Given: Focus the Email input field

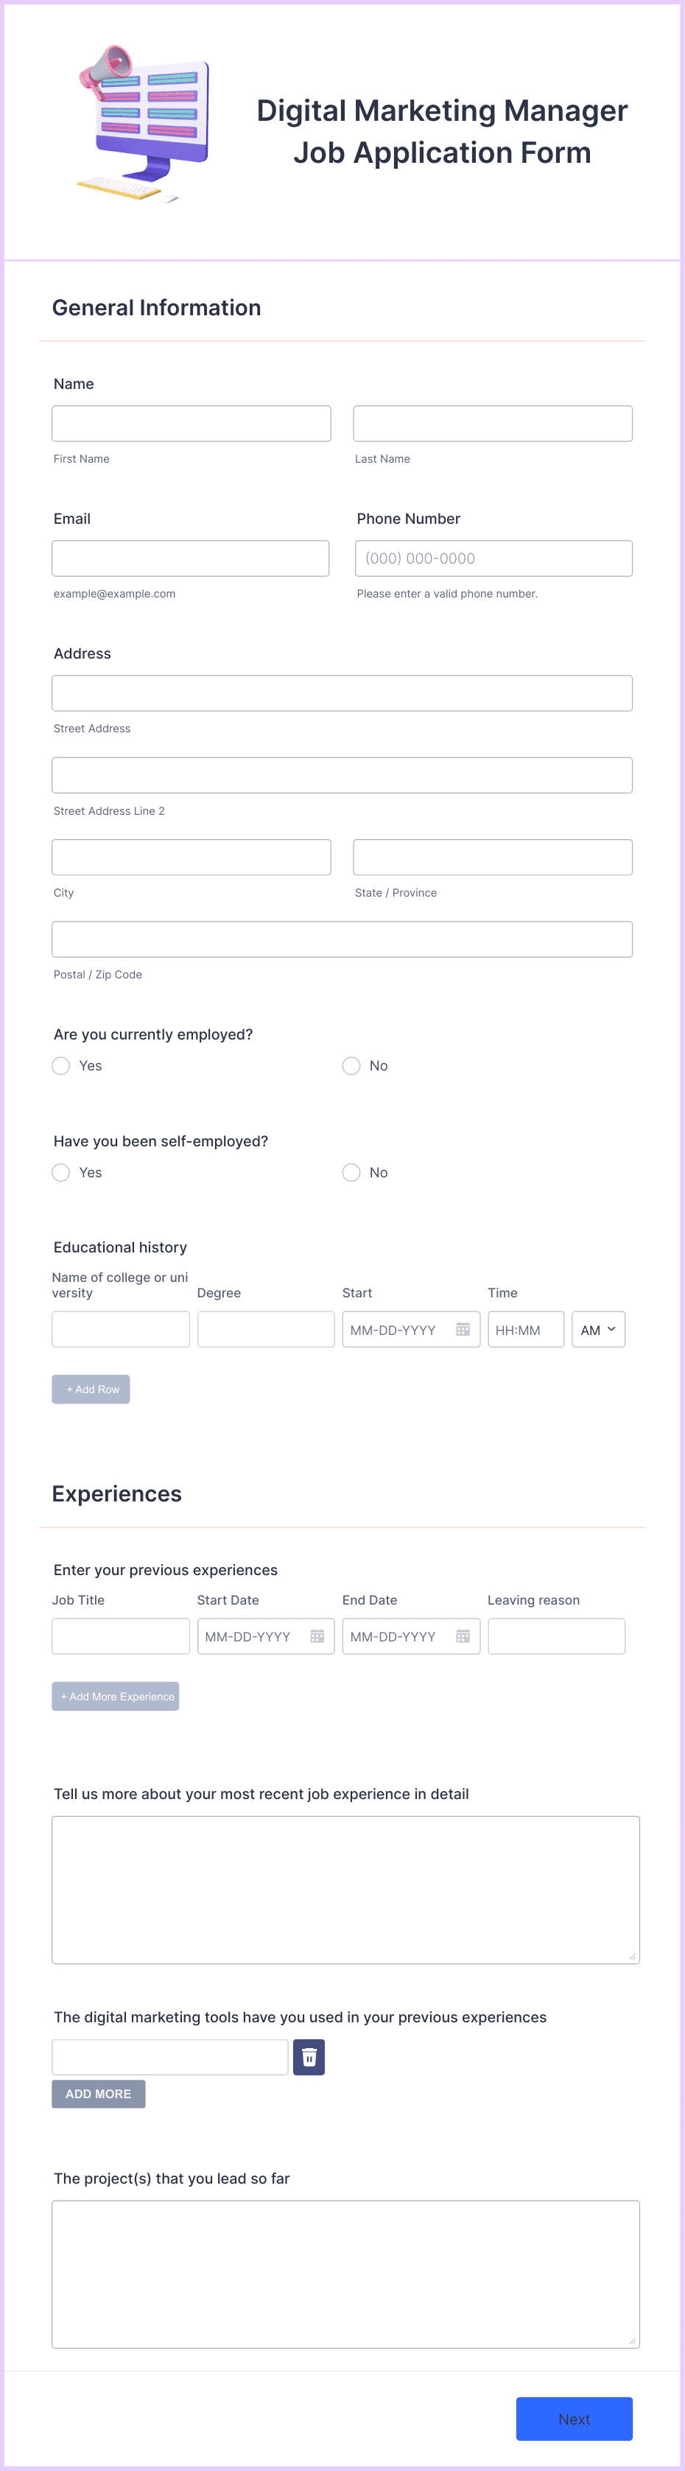Looking at the screenshot, I should (191, 557).
